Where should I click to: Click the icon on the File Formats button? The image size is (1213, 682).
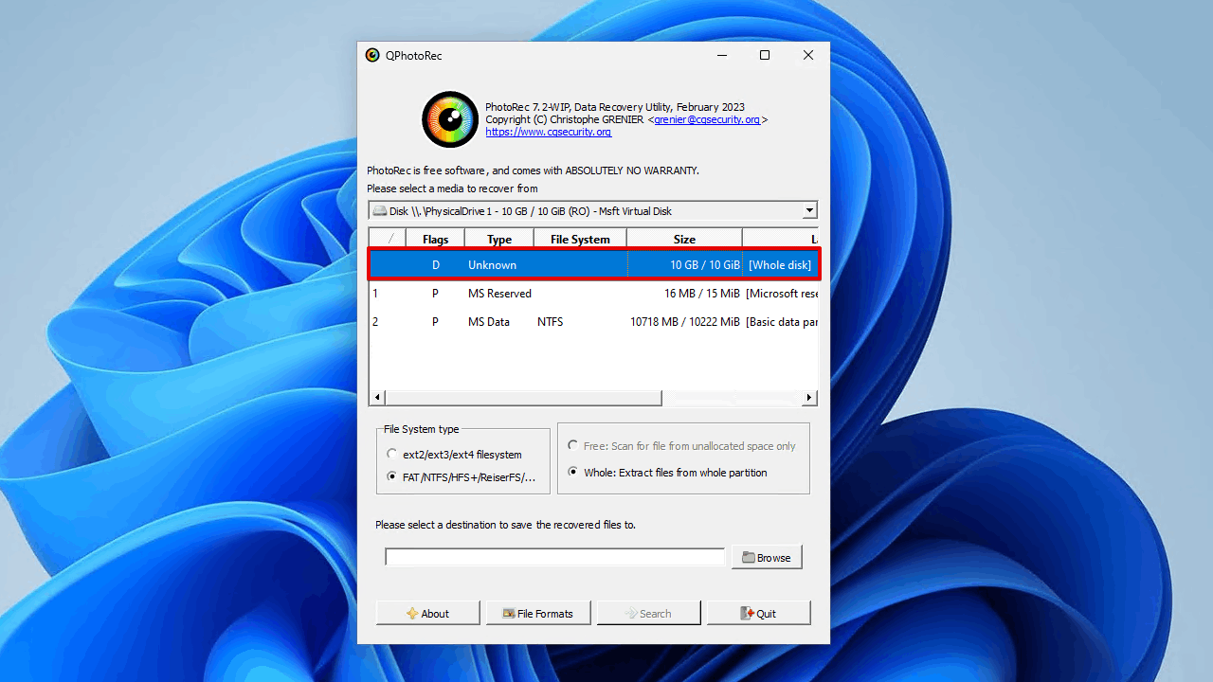coord(508,613)
